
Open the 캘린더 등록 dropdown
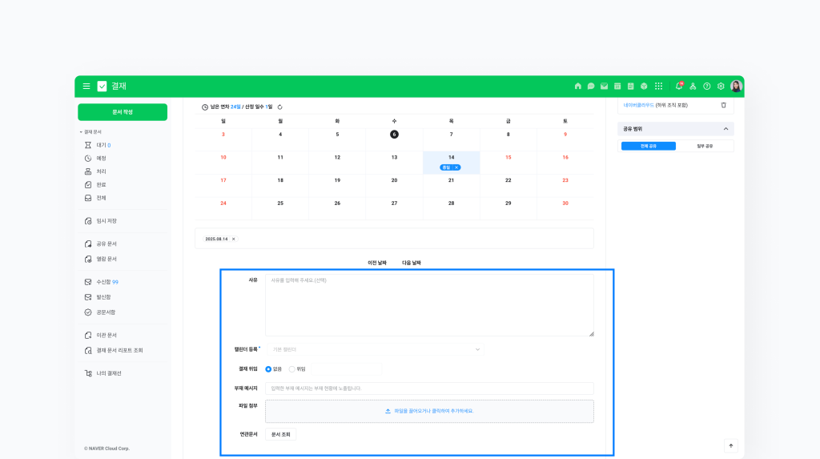376,349
